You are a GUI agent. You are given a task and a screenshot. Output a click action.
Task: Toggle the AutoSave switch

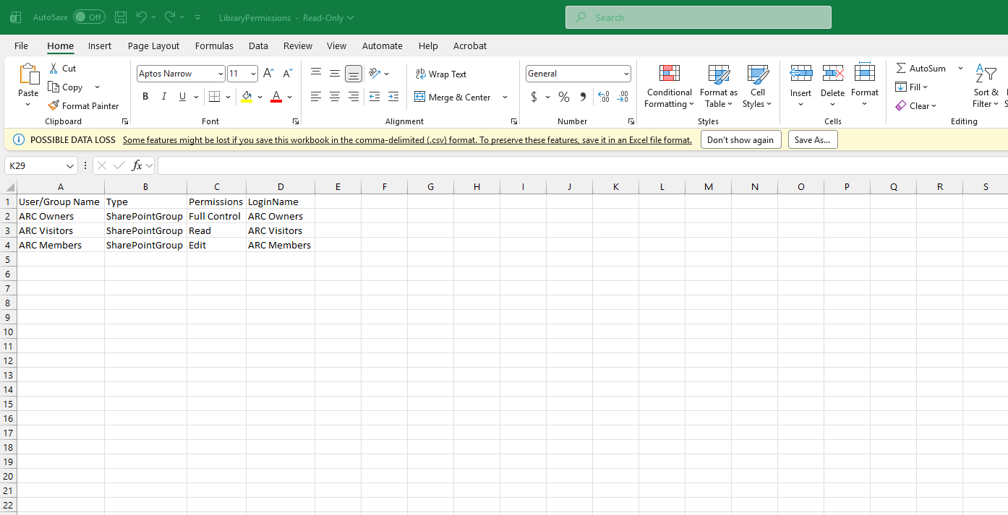[x=89, y=17]
